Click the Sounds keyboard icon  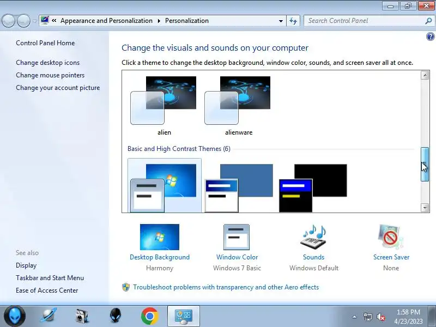tap(314, 237)
